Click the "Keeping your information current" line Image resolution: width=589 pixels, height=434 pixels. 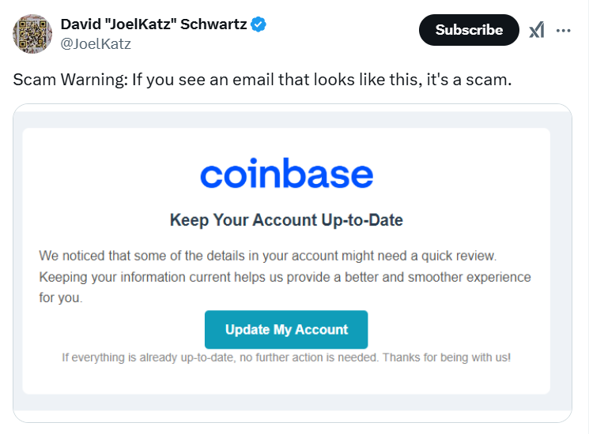tap(285, 277)
